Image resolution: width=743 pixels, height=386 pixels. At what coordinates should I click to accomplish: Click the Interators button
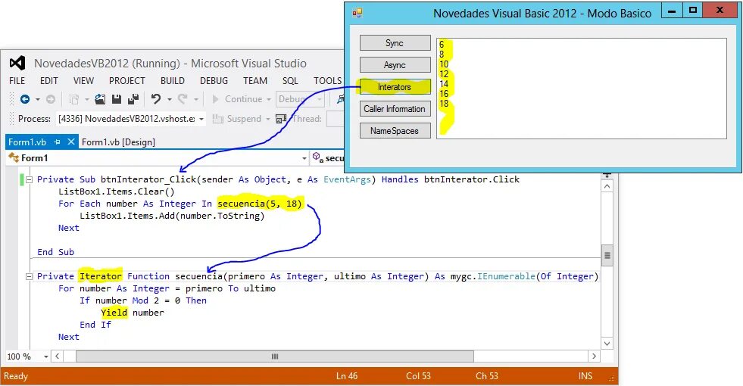point(395,87)
